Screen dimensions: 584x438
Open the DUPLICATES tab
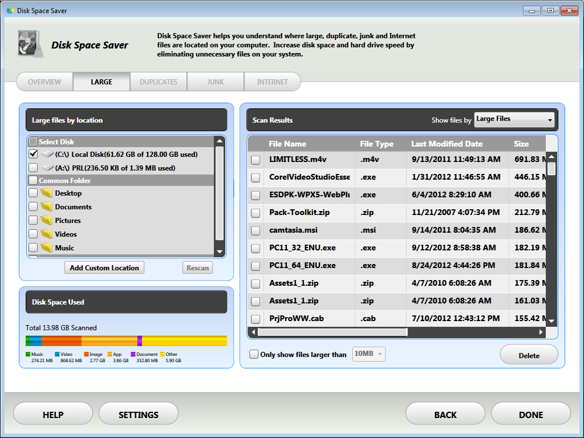click(x=159, y=82)
